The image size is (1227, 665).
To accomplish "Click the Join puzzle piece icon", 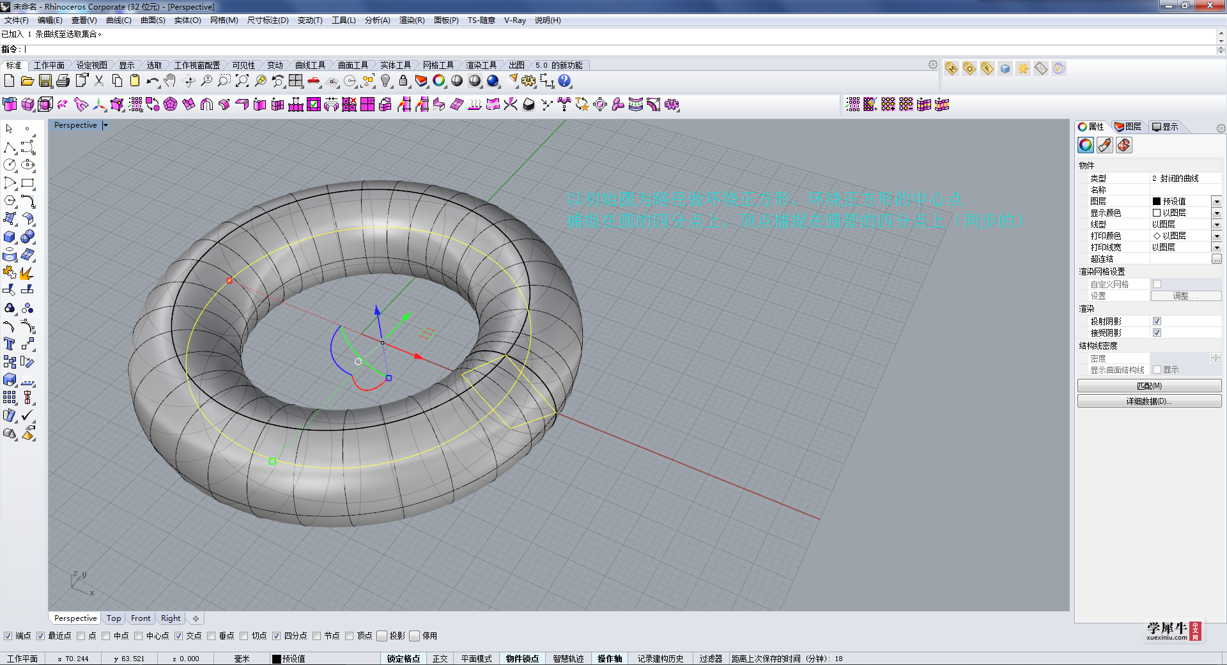I will click(x=10, y=273).
